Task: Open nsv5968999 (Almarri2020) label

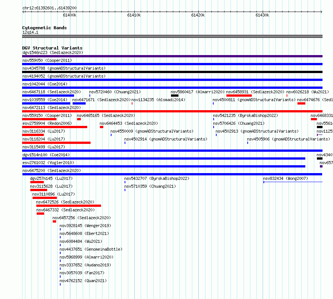Action: 86,257
